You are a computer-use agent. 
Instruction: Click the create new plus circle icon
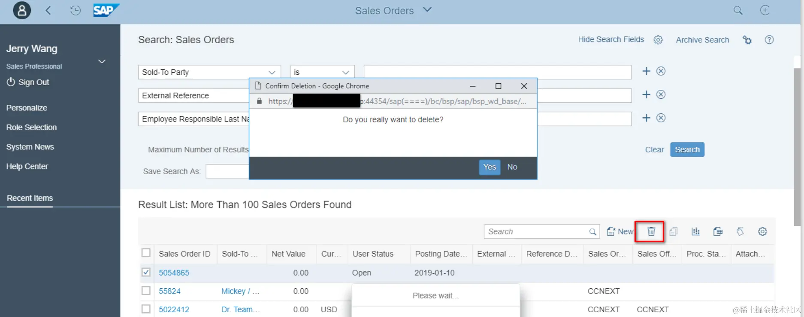point(765,10)
